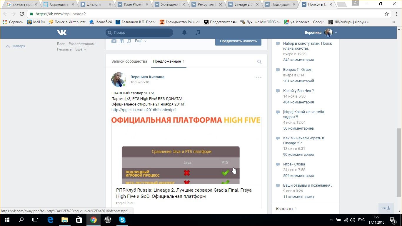Open the music player note icon

tap(198, 32)
